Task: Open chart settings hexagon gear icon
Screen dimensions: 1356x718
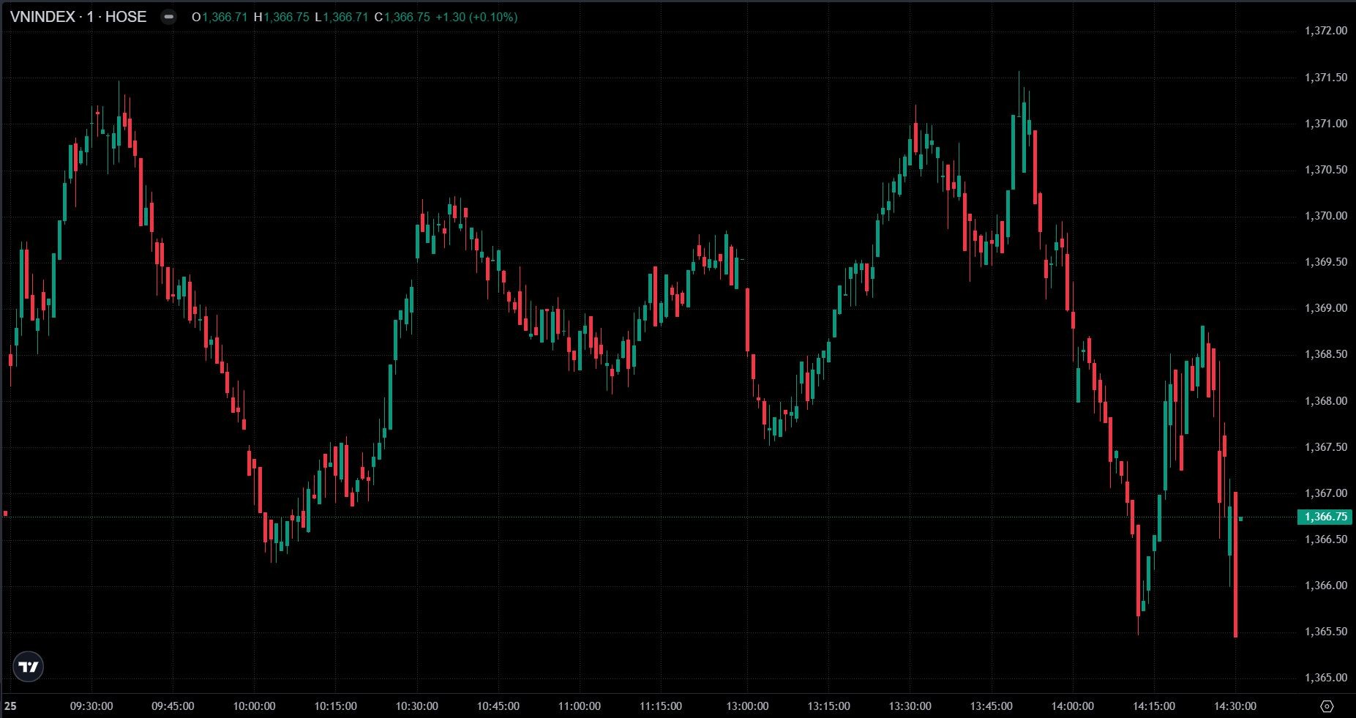Action: point(1327,706)
